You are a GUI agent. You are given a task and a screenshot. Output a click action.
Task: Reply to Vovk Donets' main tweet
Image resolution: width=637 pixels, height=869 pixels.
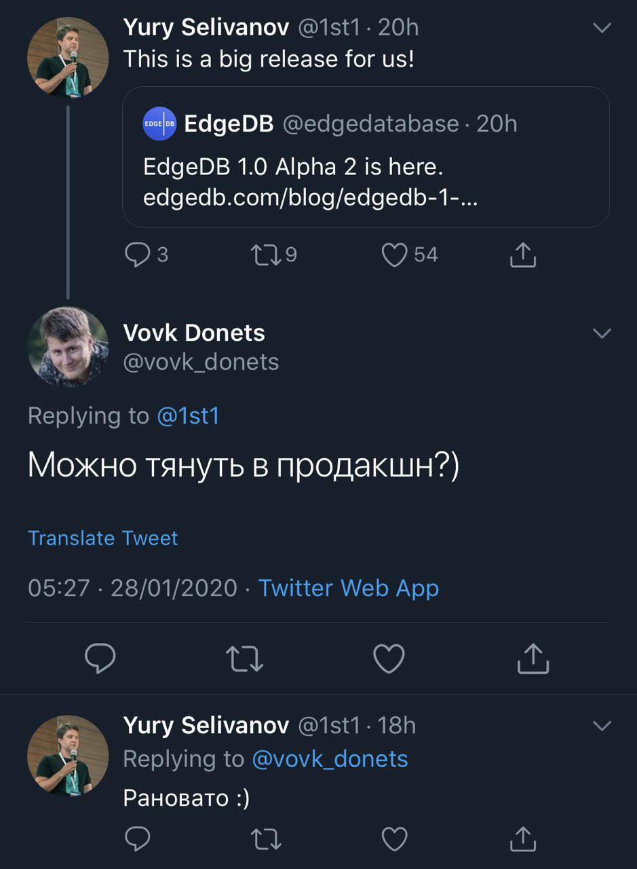coord(100,659)
